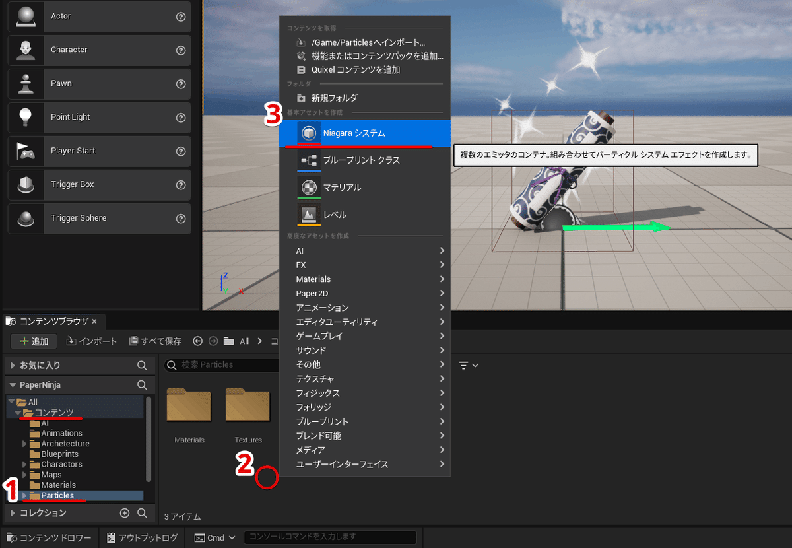Select the Animations folder in the tree
Image resolution: width=792 pixels, height=548 pixels.
pos(62,433)
